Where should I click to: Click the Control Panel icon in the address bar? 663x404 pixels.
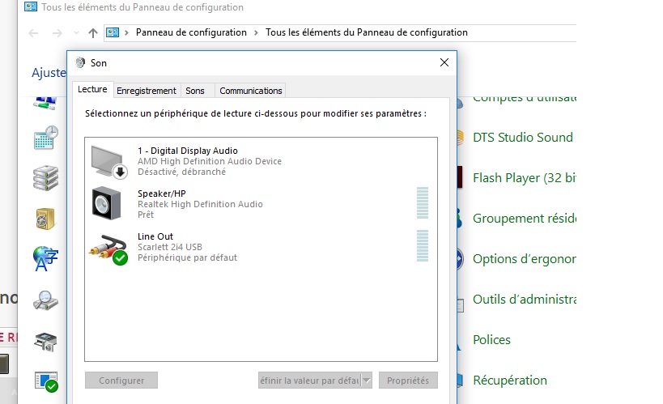point(112,32)
